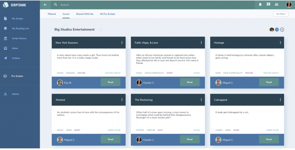Edit Big Studios Entertainment name pencil icon
This screenshot has width=295, height=150.
[101, 30]
